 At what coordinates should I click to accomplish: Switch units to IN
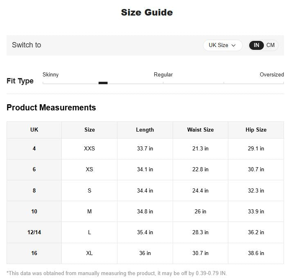coord(256,45)
